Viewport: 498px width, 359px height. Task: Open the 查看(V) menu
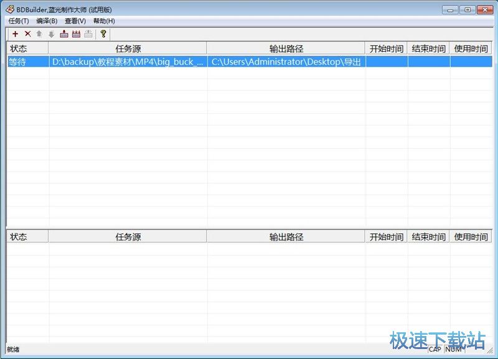point(75,21)
